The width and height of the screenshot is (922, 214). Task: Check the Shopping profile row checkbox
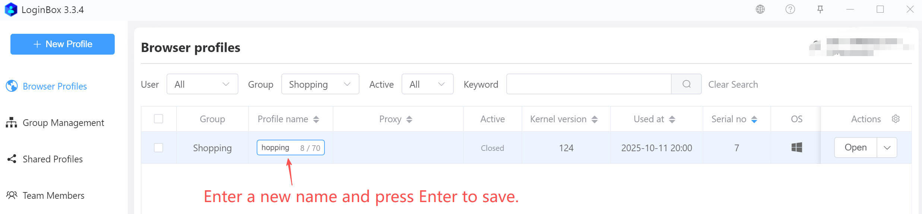click(x=159, y=148)
